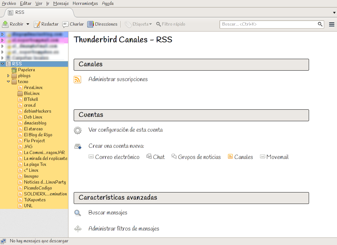This screenshot has width=337, height=245.
Task: Select the El Blog de Rigo feed
Action: (x=38, y=135)
